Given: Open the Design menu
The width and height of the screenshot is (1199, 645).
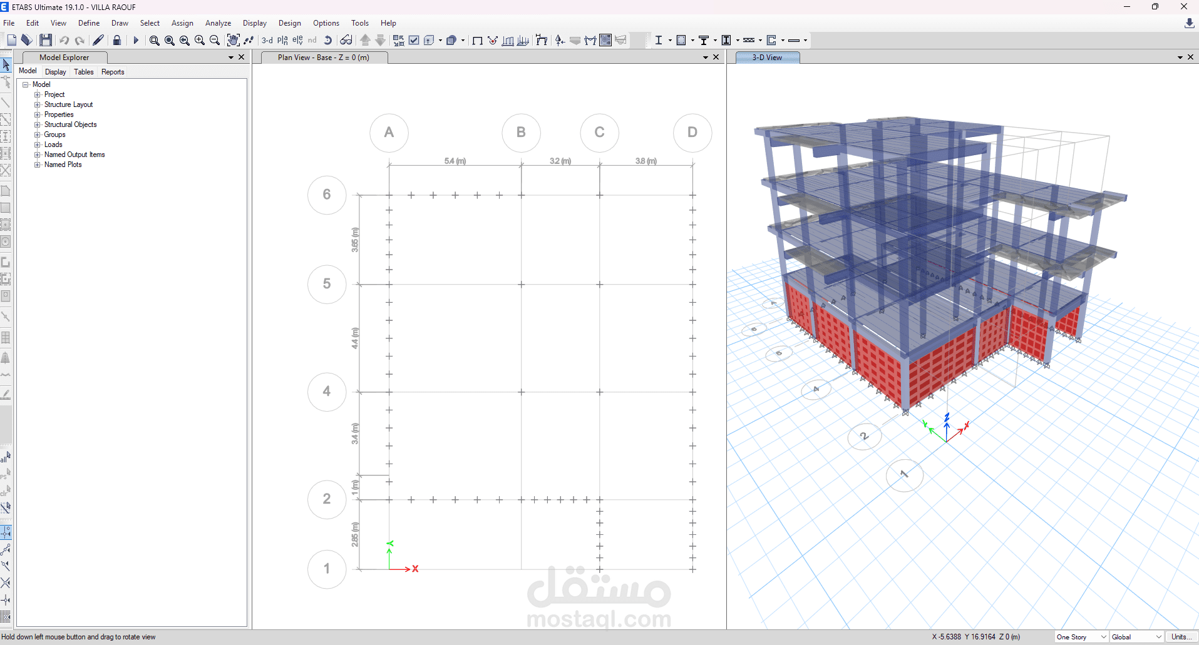Looking at the screenshot, I should pos(290,23).
